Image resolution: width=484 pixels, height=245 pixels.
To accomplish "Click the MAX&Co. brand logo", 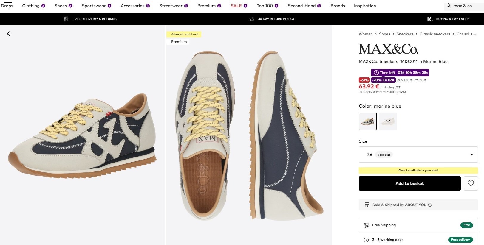I will [x=388, y=49].
